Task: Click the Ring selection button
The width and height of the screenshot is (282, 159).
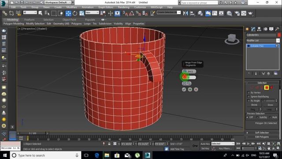Action: click(x=252, y=109)
